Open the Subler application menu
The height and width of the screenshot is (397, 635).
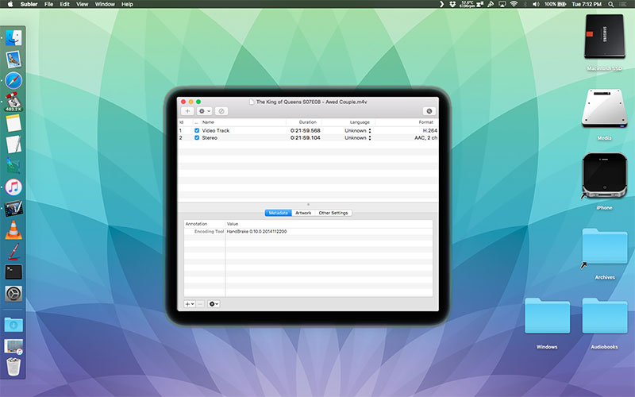29,4
